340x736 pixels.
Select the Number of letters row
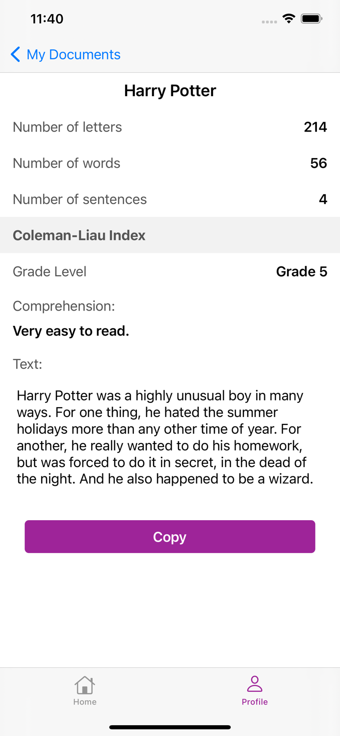click(x=170, y=127)
